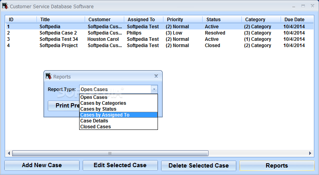The height and width of the screenshot is (175, 319).
Task: Sort by the Customer column header
Action: point(104,20)
